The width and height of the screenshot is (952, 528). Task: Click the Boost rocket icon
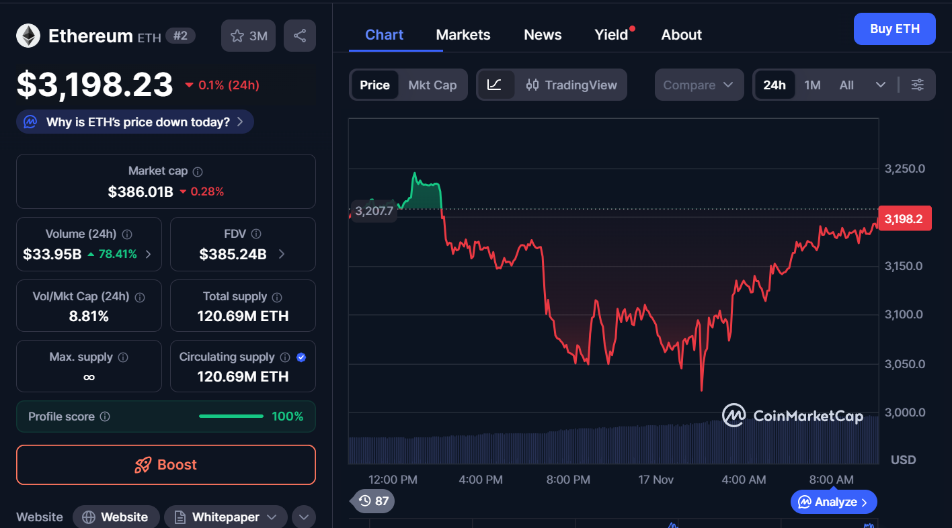coord(143,464)
